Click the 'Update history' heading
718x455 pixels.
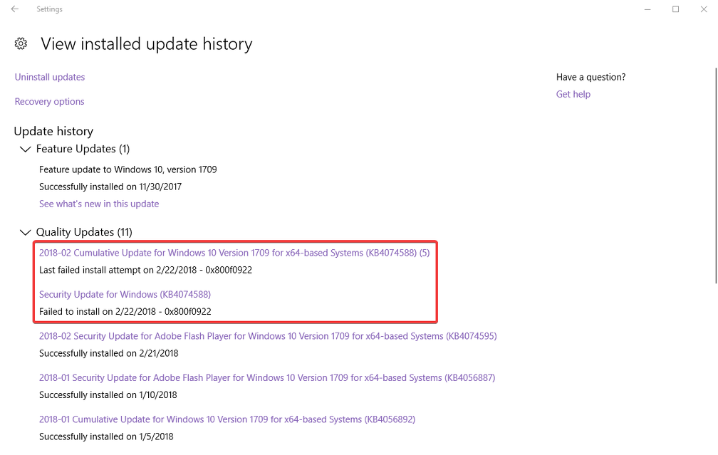[x=53, y=131]
